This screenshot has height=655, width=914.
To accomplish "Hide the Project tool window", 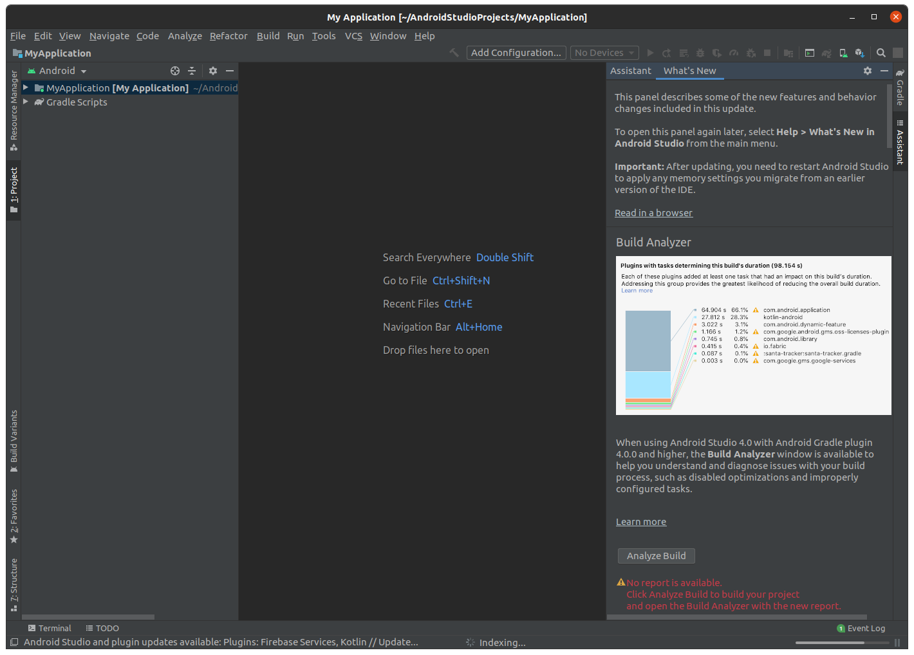I will click(230, 71).
